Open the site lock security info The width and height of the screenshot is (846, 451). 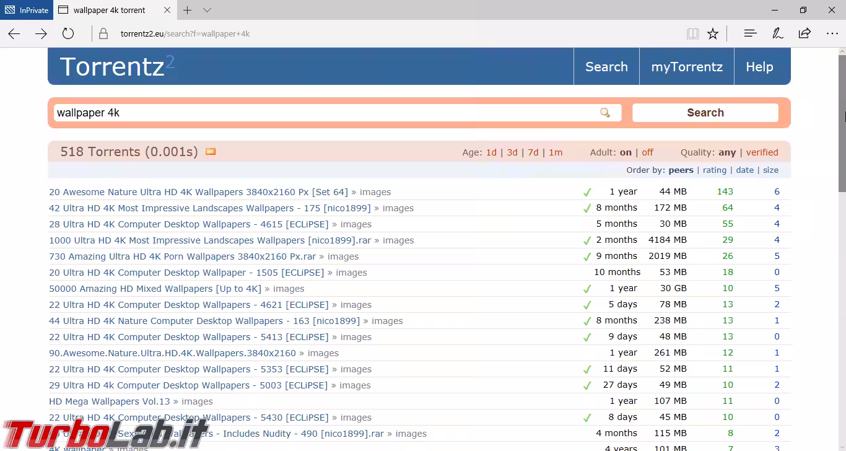pyautogui.click(x=103, y=33)
